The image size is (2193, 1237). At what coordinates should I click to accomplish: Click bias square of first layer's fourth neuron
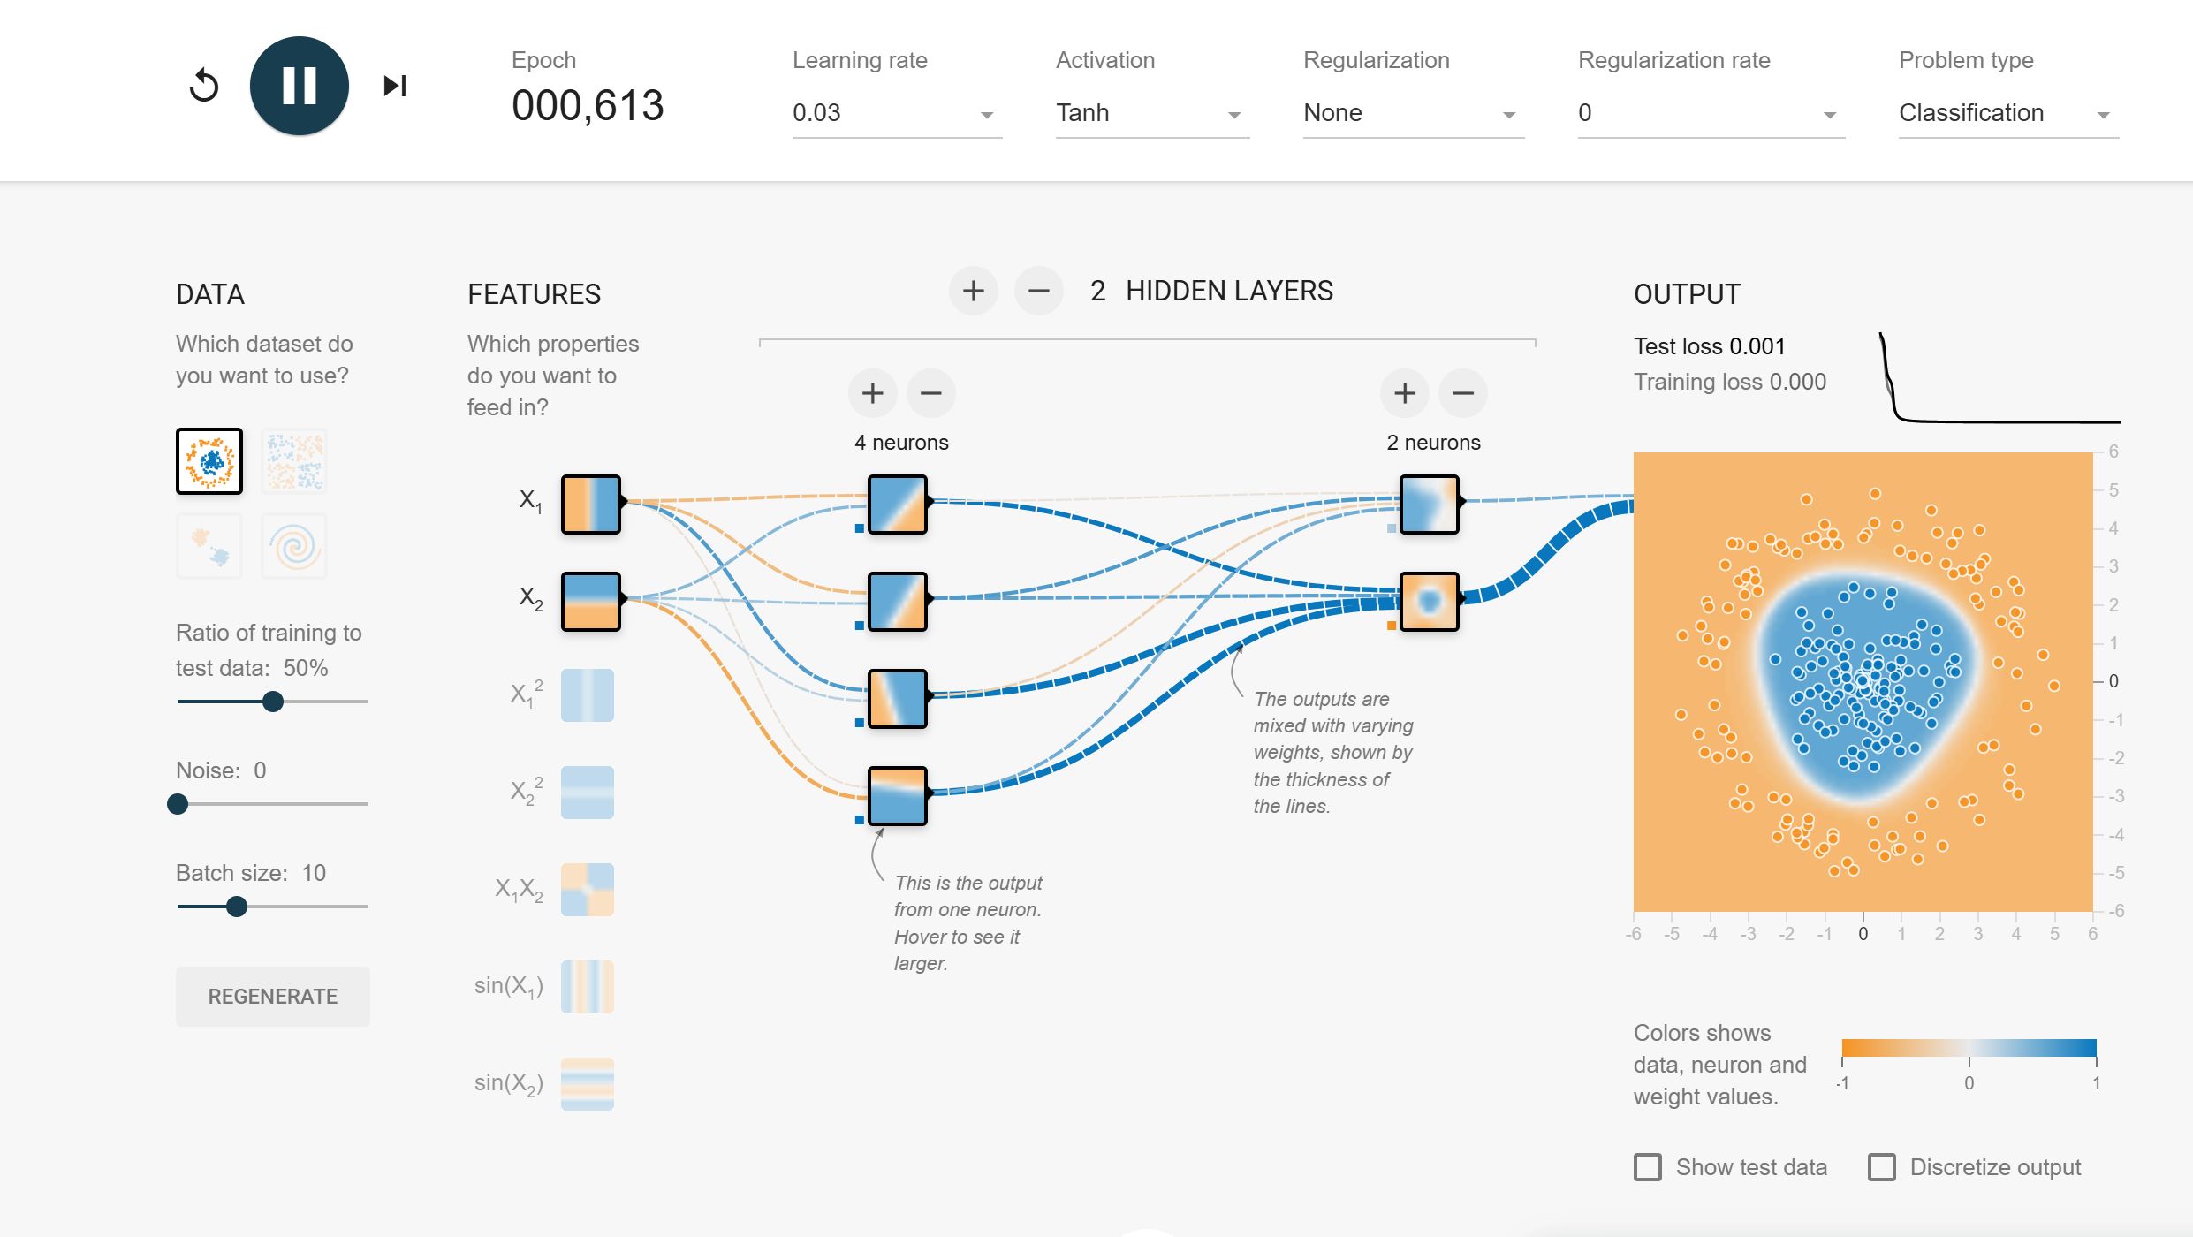pos(860,820)
